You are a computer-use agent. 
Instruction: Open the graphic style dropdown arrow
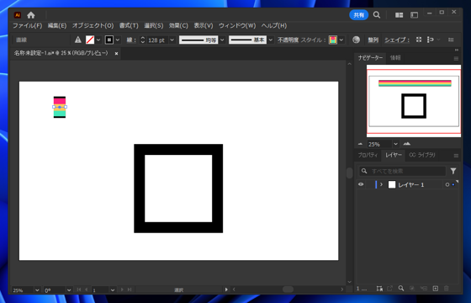click(x=341, y=40)
